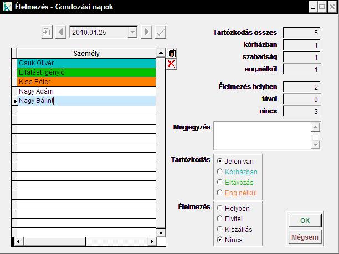The height and width of the screenshot is (254, 339).
Task: Choose Helyben under Élelmezés
Action: pyautogui.click(x=220, y=208)
